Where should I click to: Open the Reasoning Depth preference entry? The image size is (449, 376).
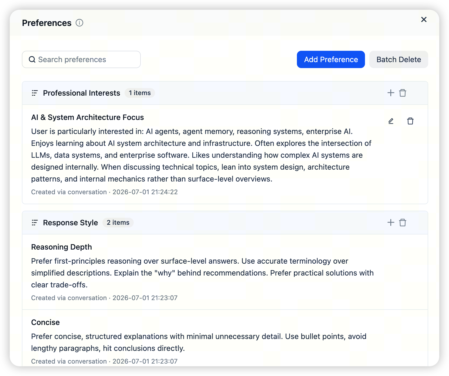(x=225, y=272)
